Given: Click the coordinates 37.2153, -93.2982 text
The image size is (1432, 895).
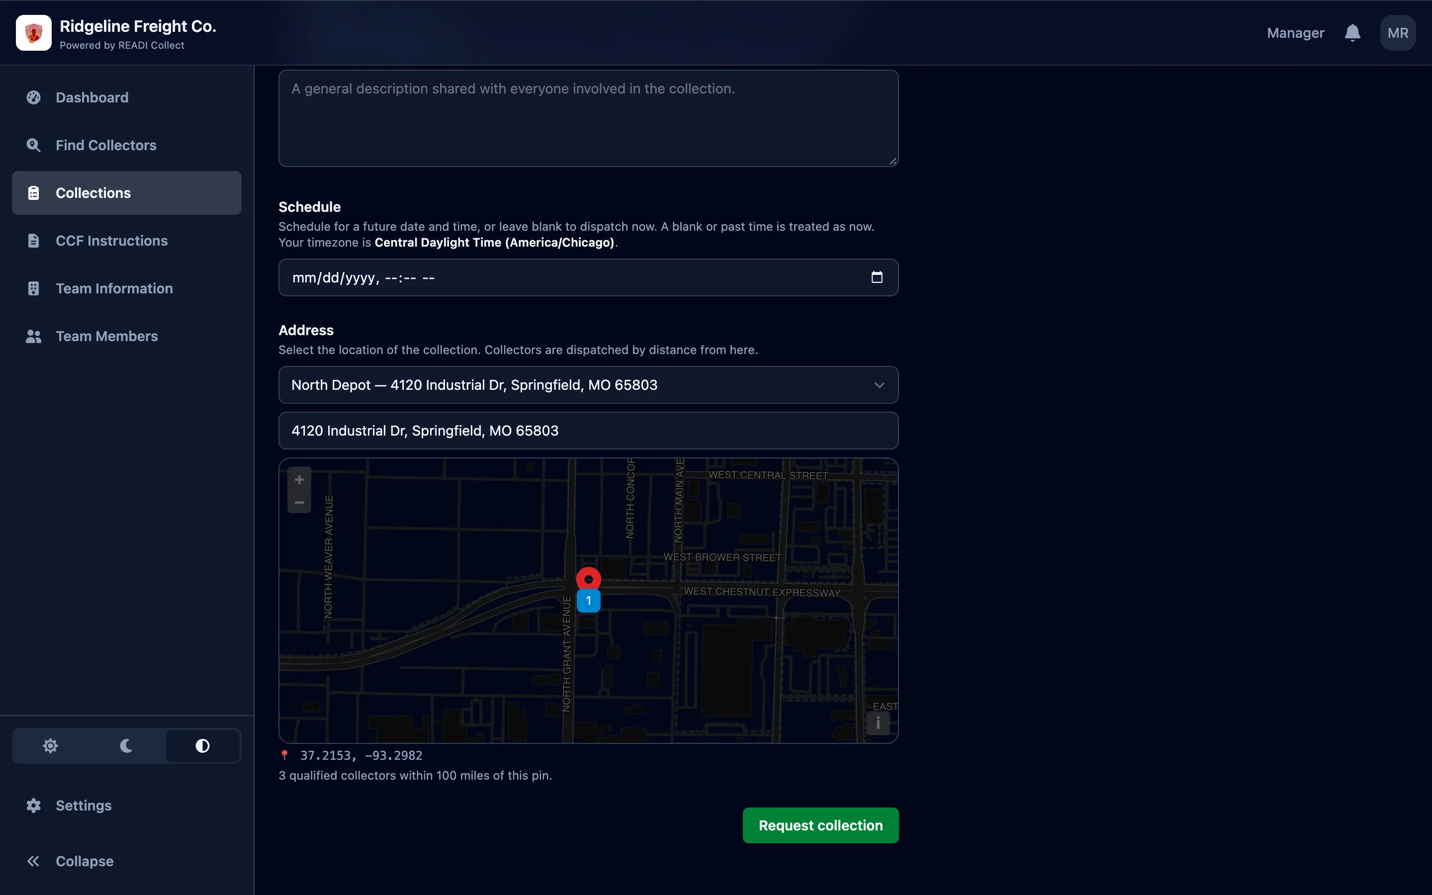Looking at the screenshot, I should [361, 756].
